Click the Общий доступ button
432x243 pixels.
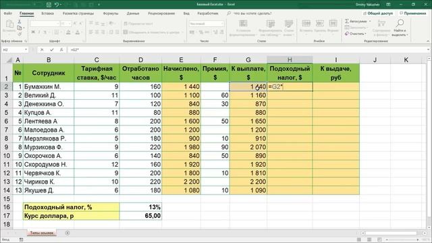378,13
